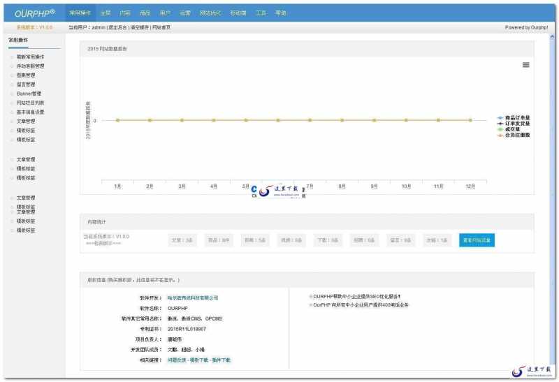Image resolution: width=559 pixels, height=382 pixels.
Task: Click the 下载 count stat box
Action: click(x=328, y=240)
